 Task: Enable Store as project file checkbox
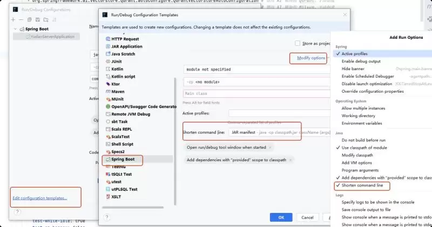click(298, 43)
